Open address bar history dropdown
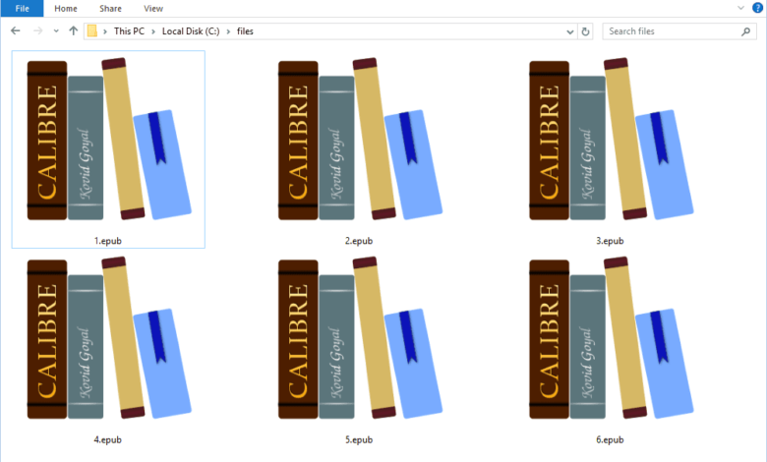 point(570,31)
